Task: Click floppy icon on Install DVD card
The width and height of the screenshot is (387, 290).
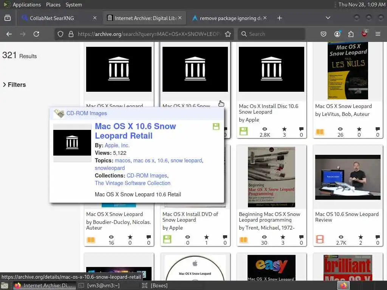Action: pos(167,239)
